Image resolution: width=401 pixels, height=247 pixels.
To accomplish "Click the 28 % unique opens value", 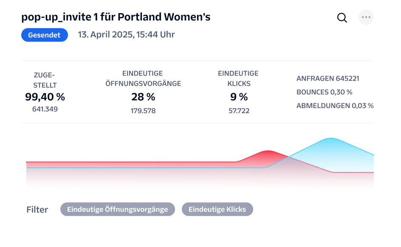I will tap(143, 97).
